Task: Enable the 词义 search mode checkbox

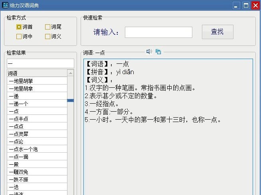Action: (x=47, y=36)
